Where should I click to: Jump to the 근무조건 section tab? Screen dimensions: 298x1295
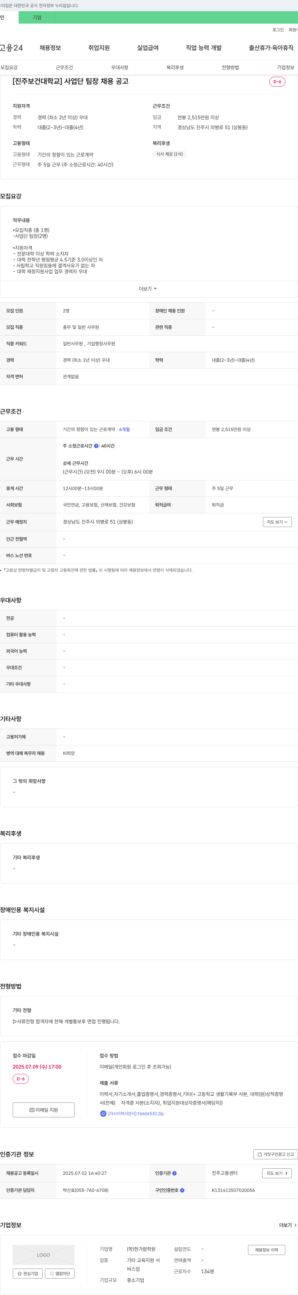point(64,67)
